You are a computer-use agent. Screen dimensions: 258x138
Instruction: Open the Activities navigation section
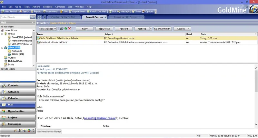click(18, 92)
